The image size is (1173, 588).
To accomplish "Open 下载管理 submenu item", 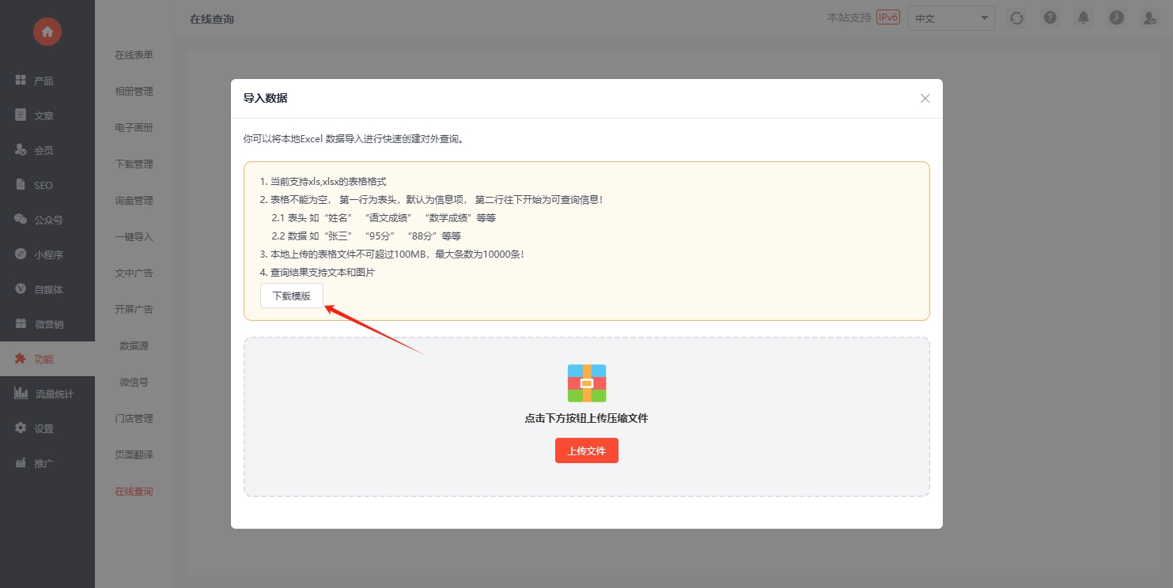I will pos(134,164).
